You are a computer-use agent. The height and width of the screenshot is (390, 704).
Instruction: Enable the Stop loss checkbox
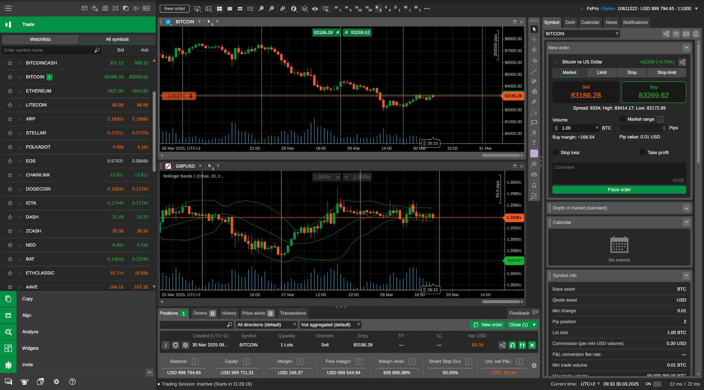(x=555, y=152)
